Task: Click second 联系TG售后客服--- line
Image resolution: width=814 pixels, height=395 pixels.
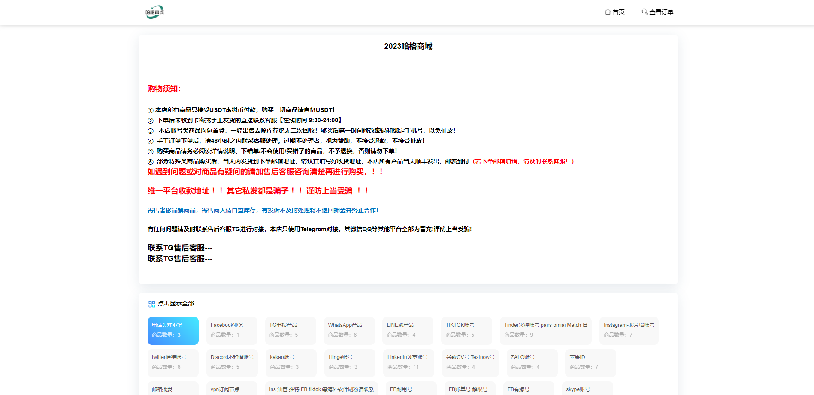Action: tap(180, 259)
